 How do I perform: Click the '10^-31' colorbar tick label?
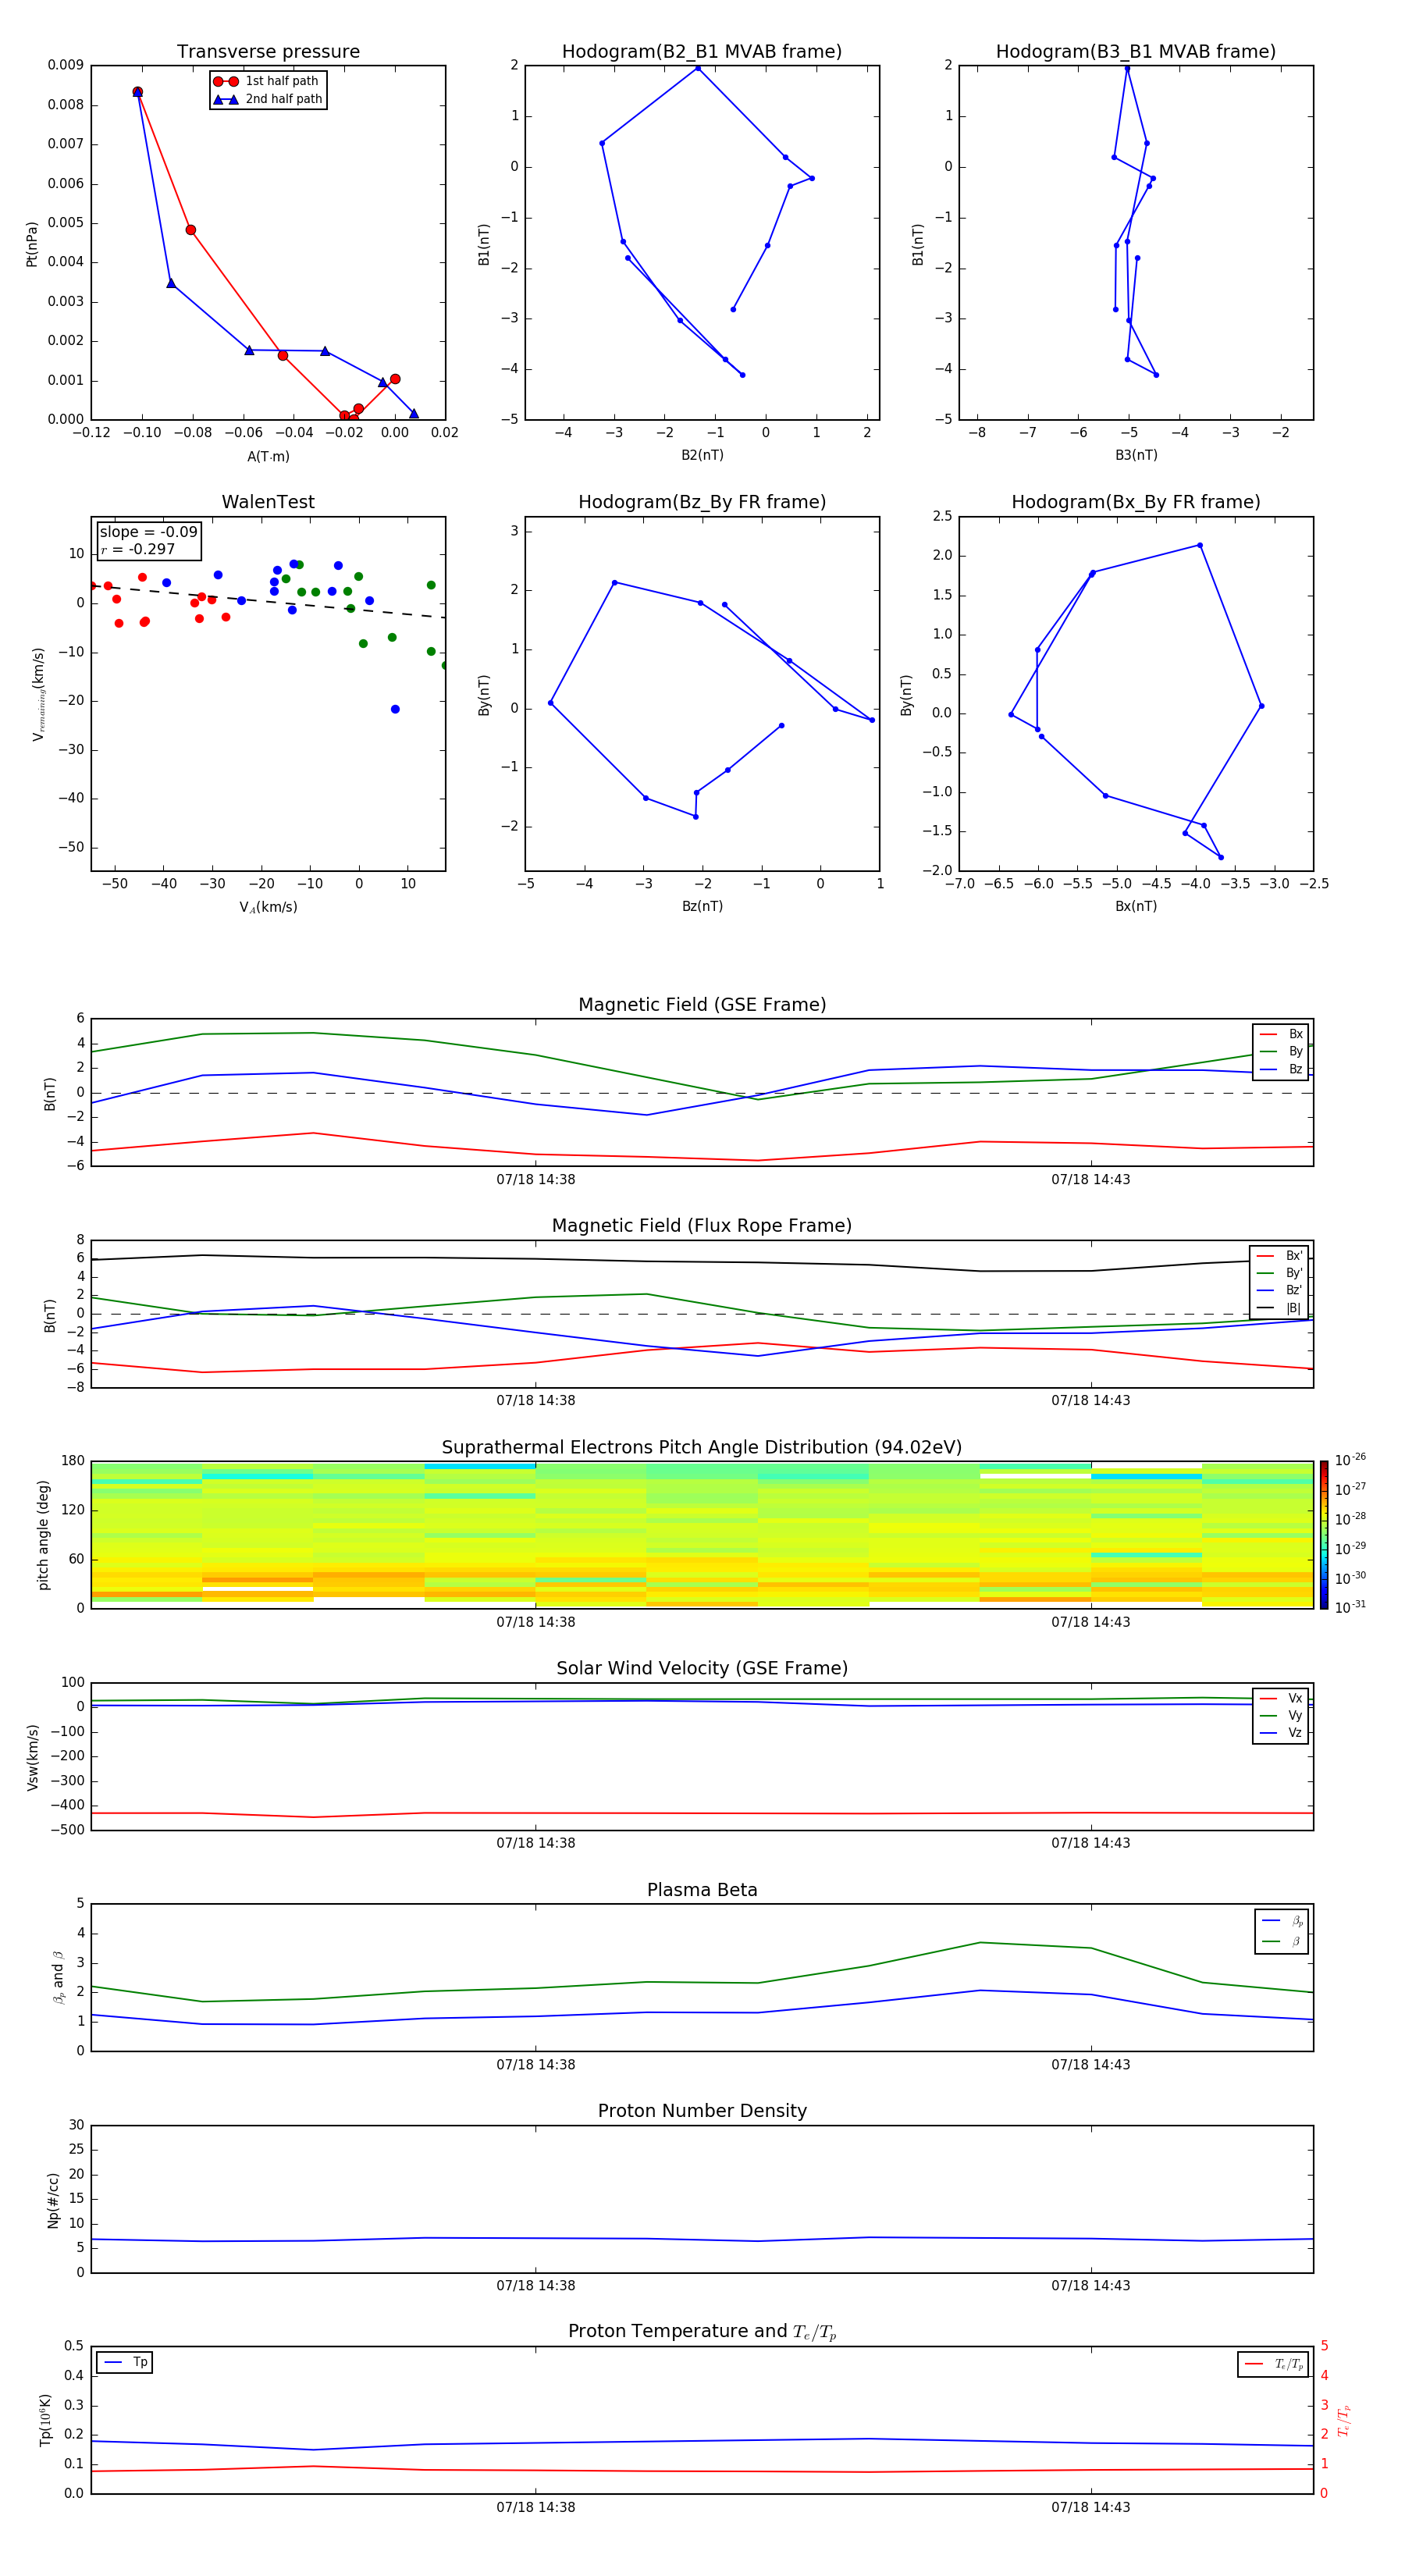click(1350, 1607)
